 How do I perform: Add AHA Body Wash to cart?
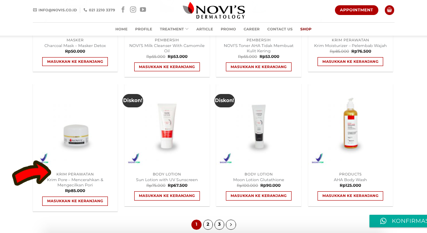point(350,196)
